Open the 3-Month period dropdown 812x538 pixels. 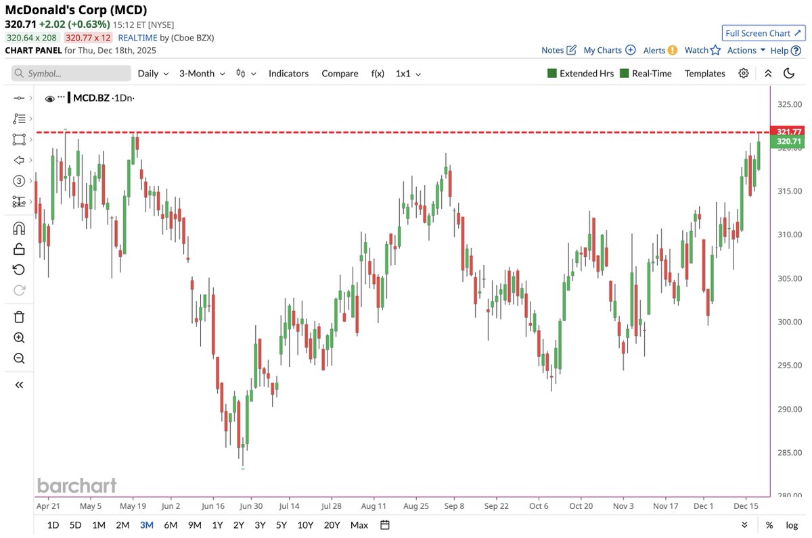coord(201,73)
